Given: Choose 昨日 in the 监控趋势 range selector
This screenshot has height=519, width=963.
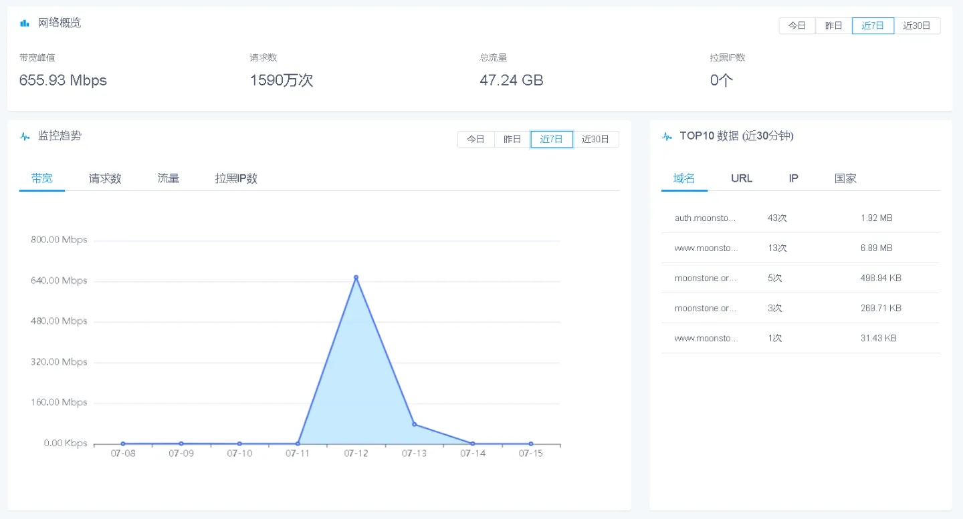Looking at the screenshot, I should coord(512,140).
